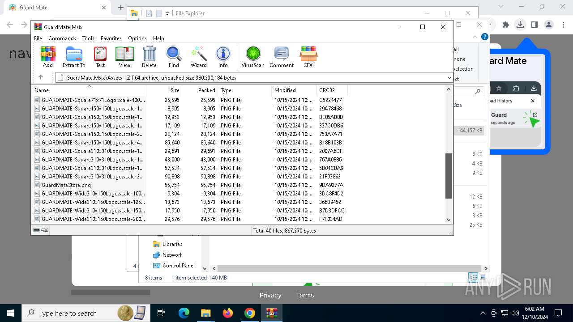The width and height of the screenshot is (573, 322).
Task: Switch File Explorer to details view icon
Action: (x=473, y=278)
